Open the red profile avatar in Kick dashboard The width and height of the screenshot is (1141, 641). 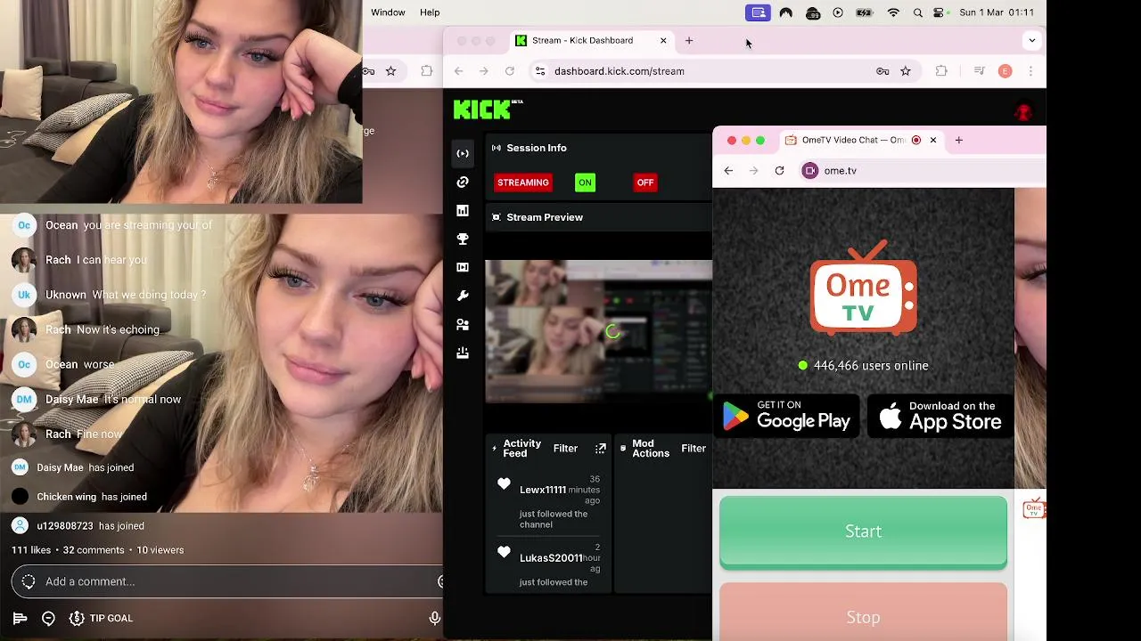click(1023, 112)
